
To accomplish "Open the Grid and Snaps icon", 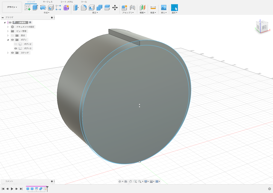I will (151, 181).
